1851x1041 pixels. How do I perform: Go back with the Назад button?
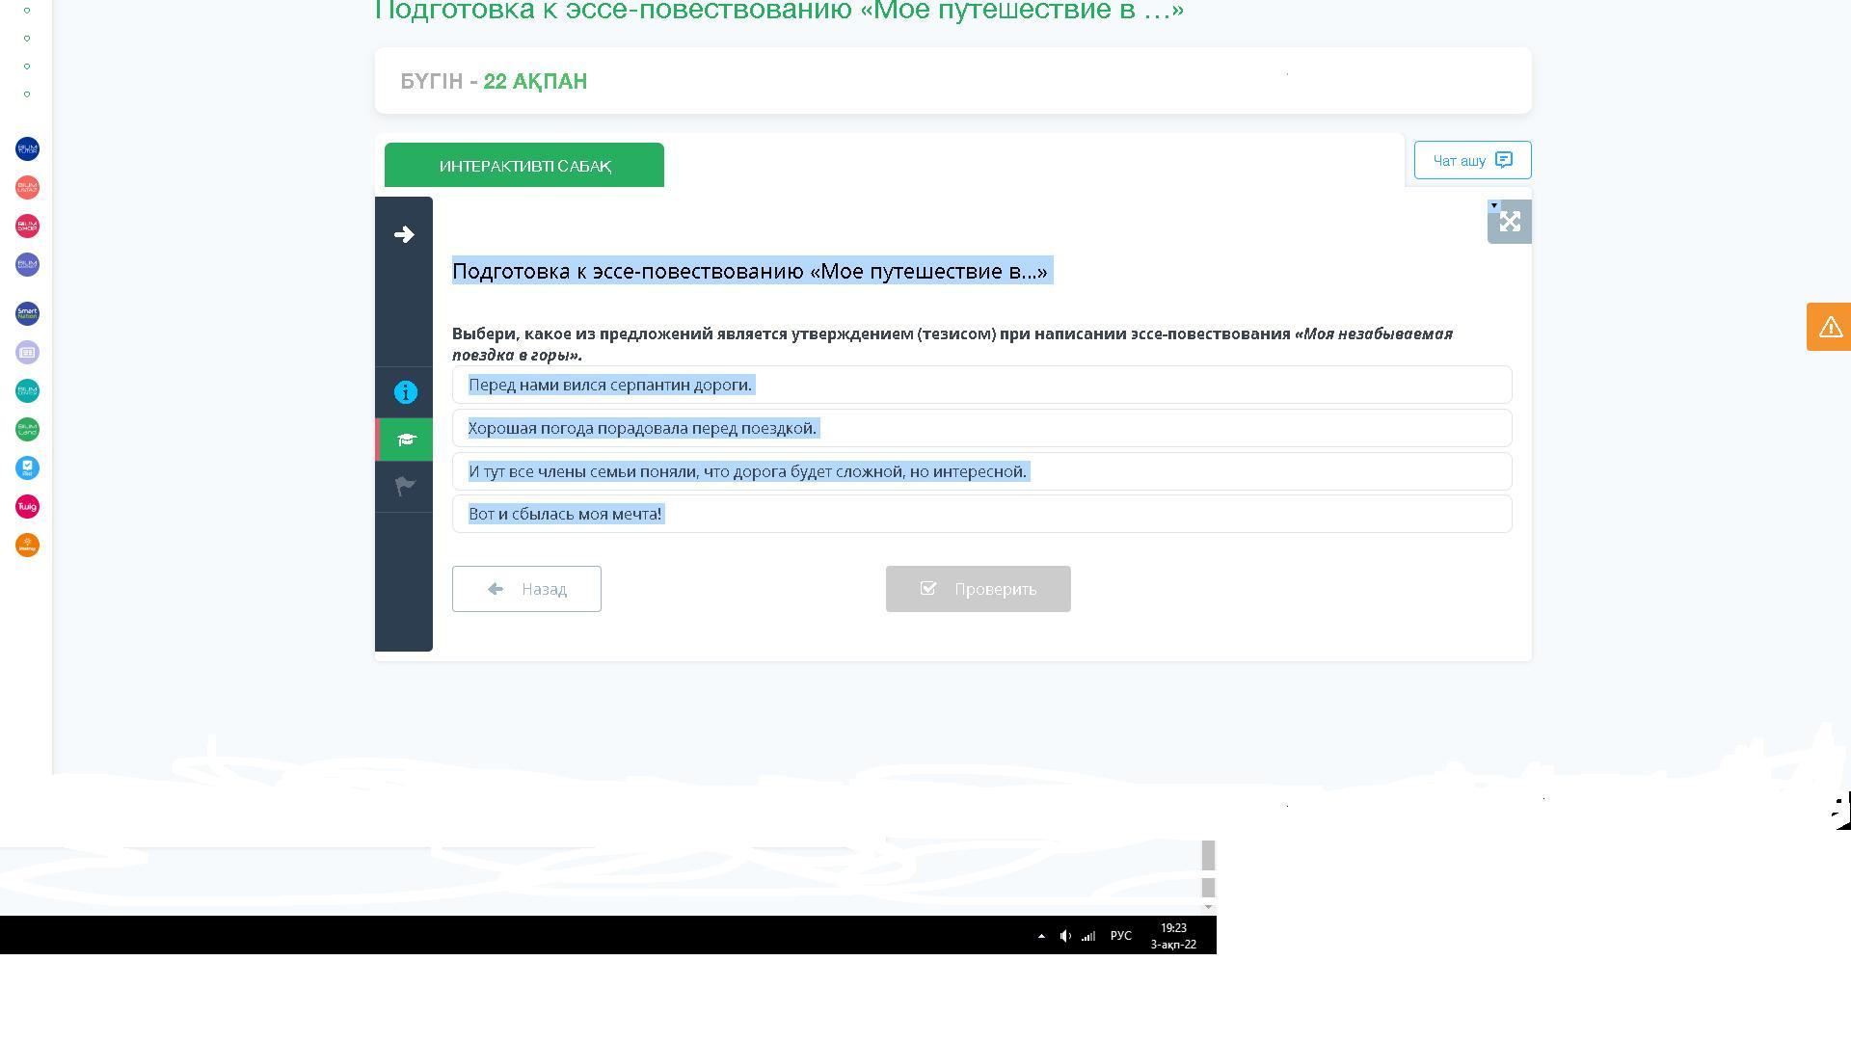(526, 589)
